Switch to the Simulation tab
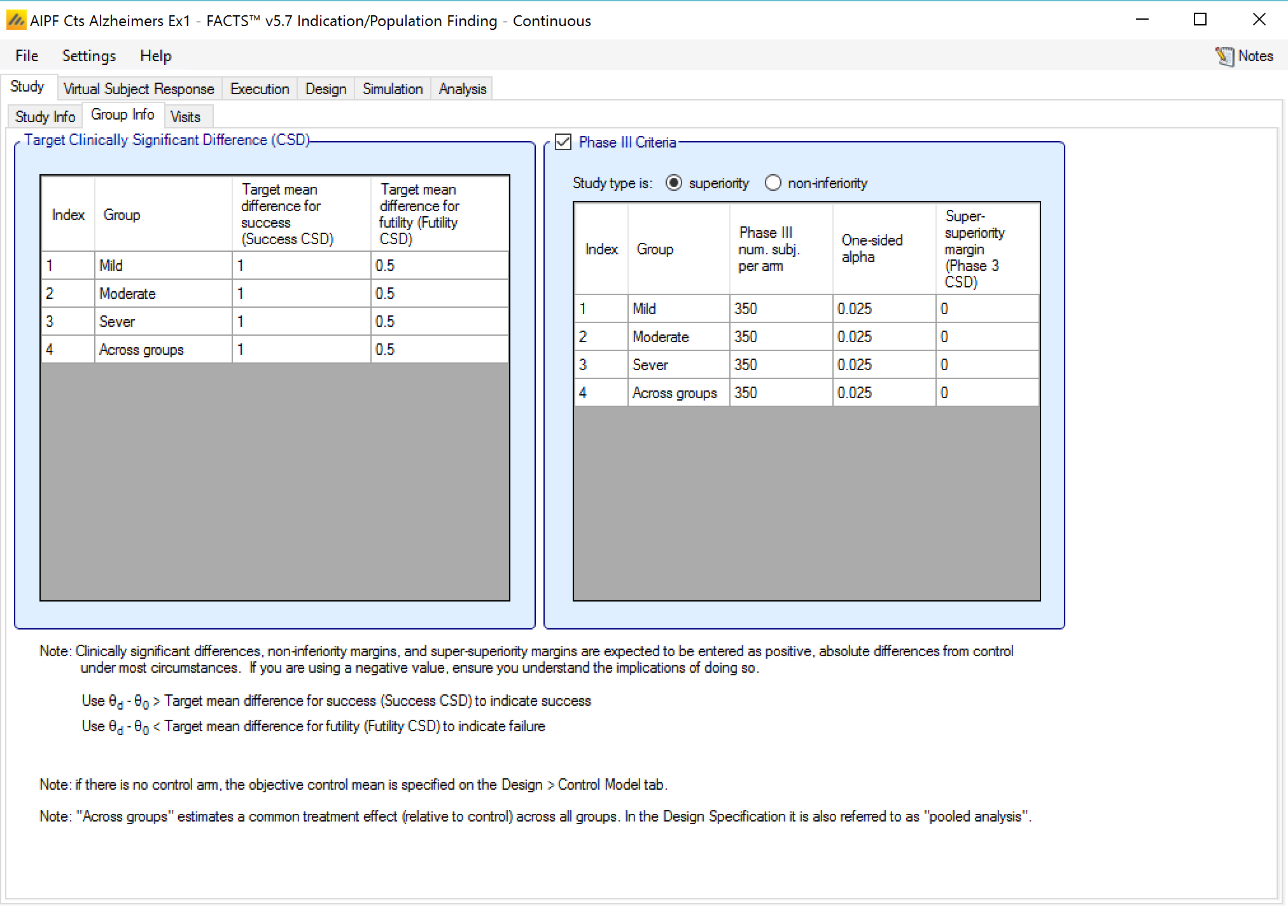 tap(393, 89)
